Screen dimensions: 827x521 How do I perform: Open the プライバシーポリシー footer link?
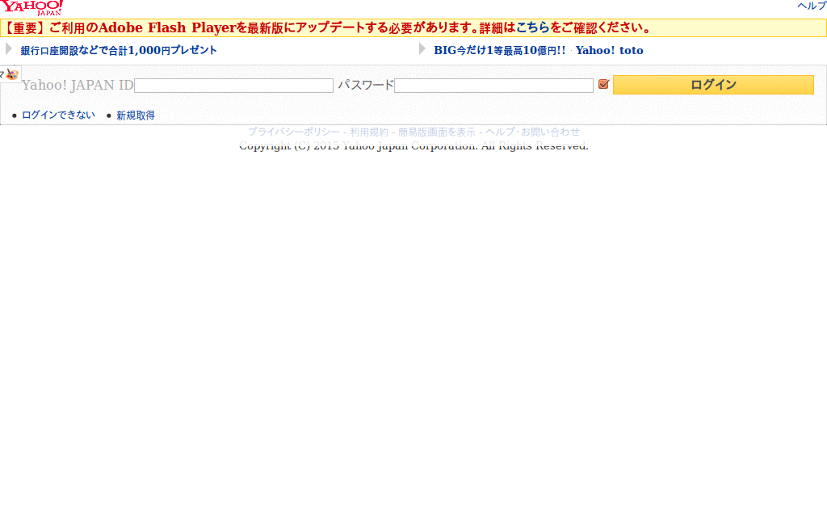click(x=294, y=132)
